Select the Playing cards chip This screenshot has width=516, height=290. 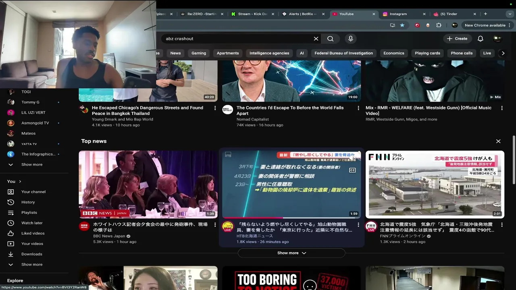pyautogui.click(x=427, y=53)
